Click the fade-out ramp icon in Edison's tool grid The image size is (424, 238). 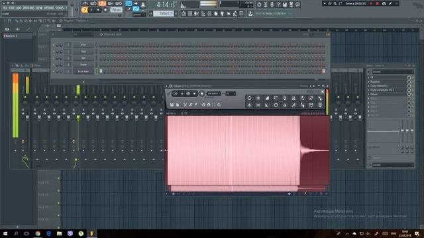pos(267,105)
